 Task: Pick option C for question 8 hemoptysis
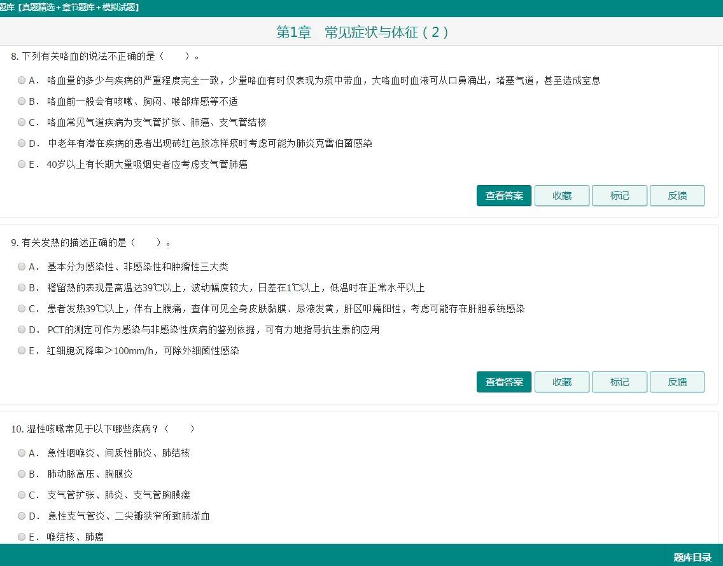tap(22, 123)
